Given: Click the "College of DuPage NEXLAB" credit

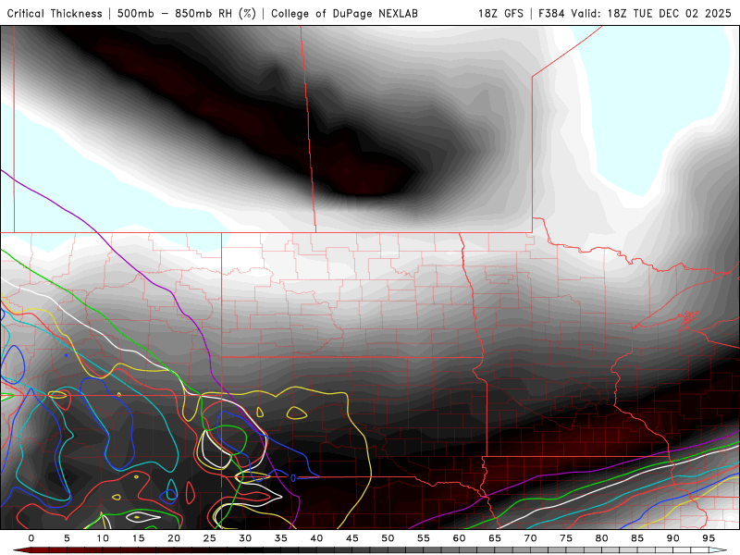Looking at the screenshot, I should click(344, 14).
